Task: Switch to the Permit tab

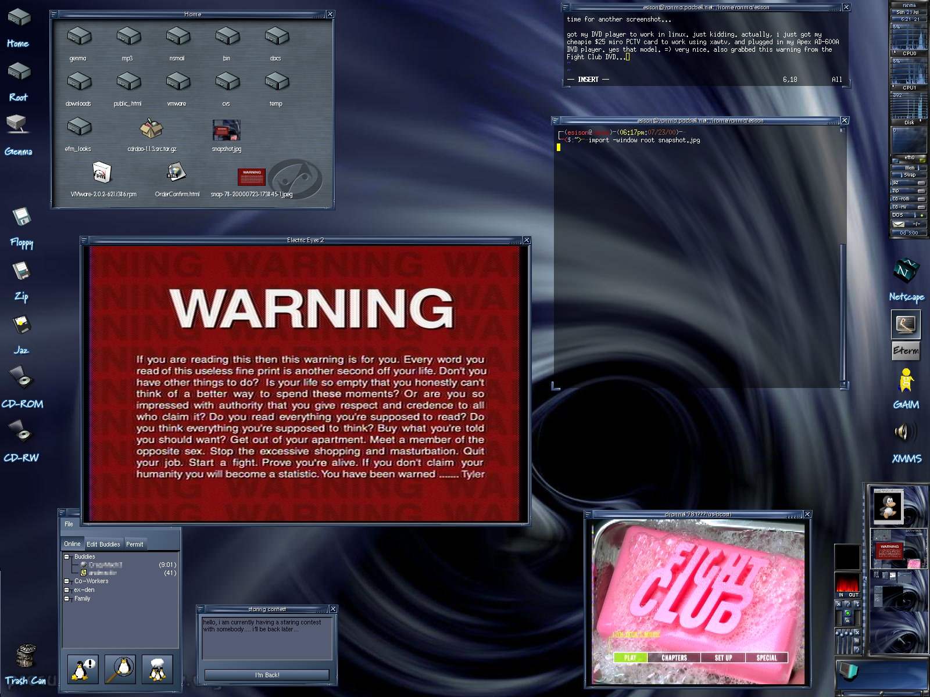Action: tap(134, 544)
